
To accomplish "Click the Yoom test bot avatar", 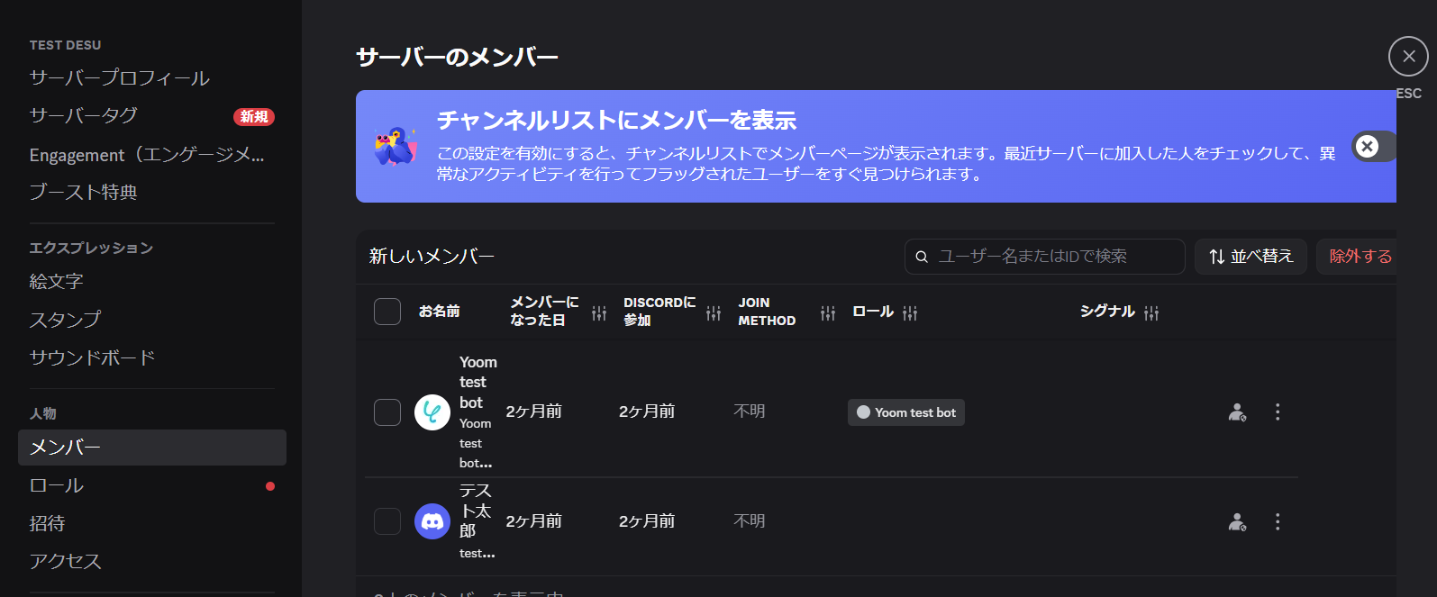I will pyautogui.click(x=432, y=412).
